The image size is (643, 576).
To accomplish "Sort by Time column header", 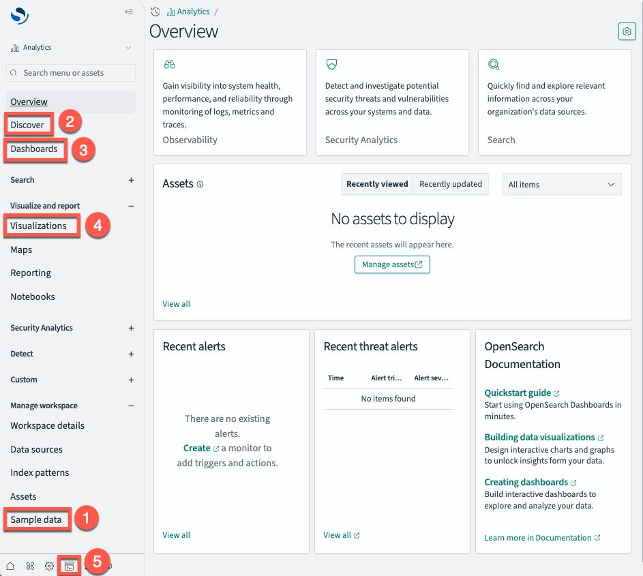I will pyautogui.click(x=336, y=378).
